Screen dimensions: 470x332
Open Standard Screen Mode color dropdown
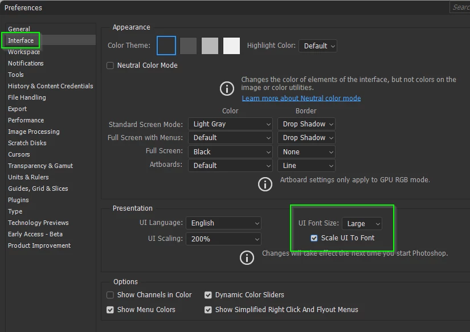tap(230, 124)
